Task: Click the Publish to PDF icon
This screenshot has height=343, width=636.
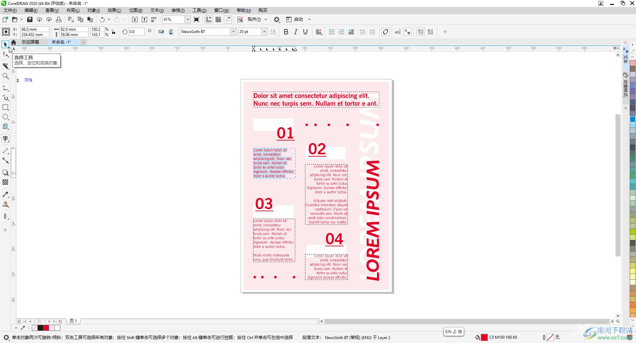Action: click(154, 19)
